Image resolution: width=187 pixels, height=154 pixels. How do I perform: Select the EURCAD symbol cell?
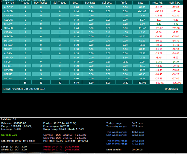pos(10,36)
